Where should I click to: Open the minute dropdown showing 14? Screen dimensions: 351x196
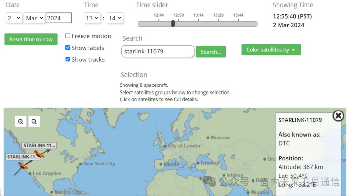tap(115, 18)
